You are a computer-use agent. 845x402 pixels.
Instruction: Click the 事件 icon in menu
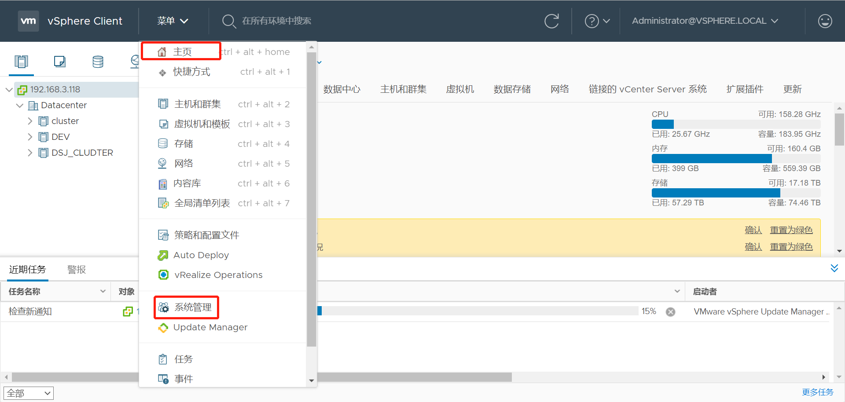(x=163, y=379)
